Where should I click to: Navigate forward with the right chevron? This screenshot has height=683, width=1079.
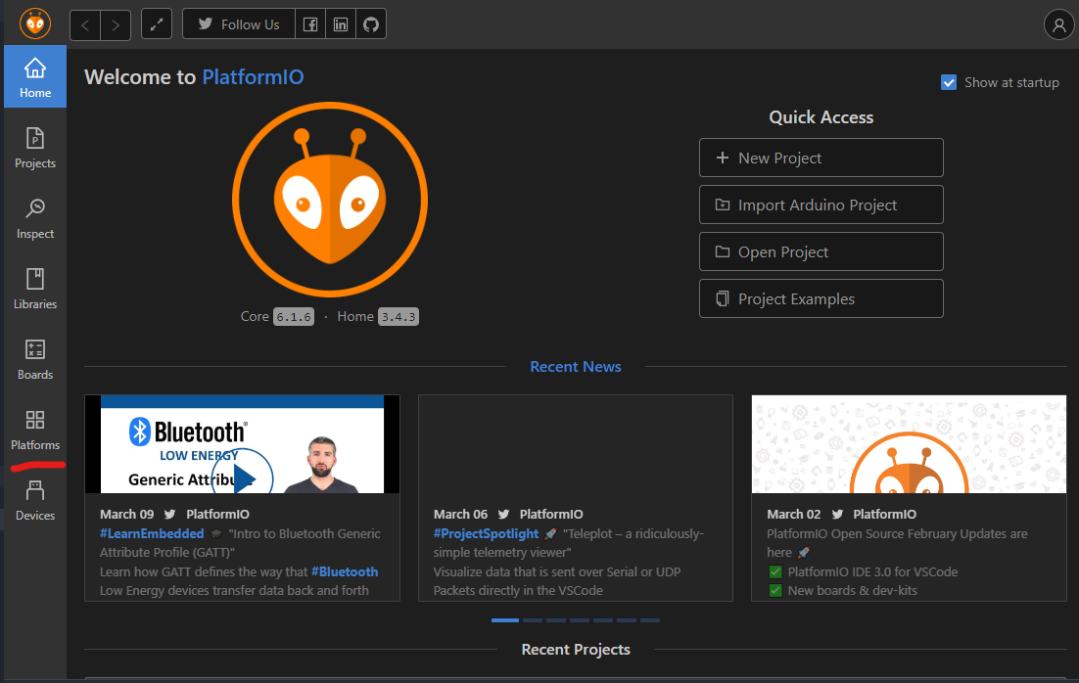[x=116, y=25]
